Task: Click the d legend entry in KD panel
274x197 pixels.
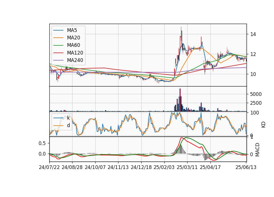Action: pyautogui.click(x=68, y=125)
